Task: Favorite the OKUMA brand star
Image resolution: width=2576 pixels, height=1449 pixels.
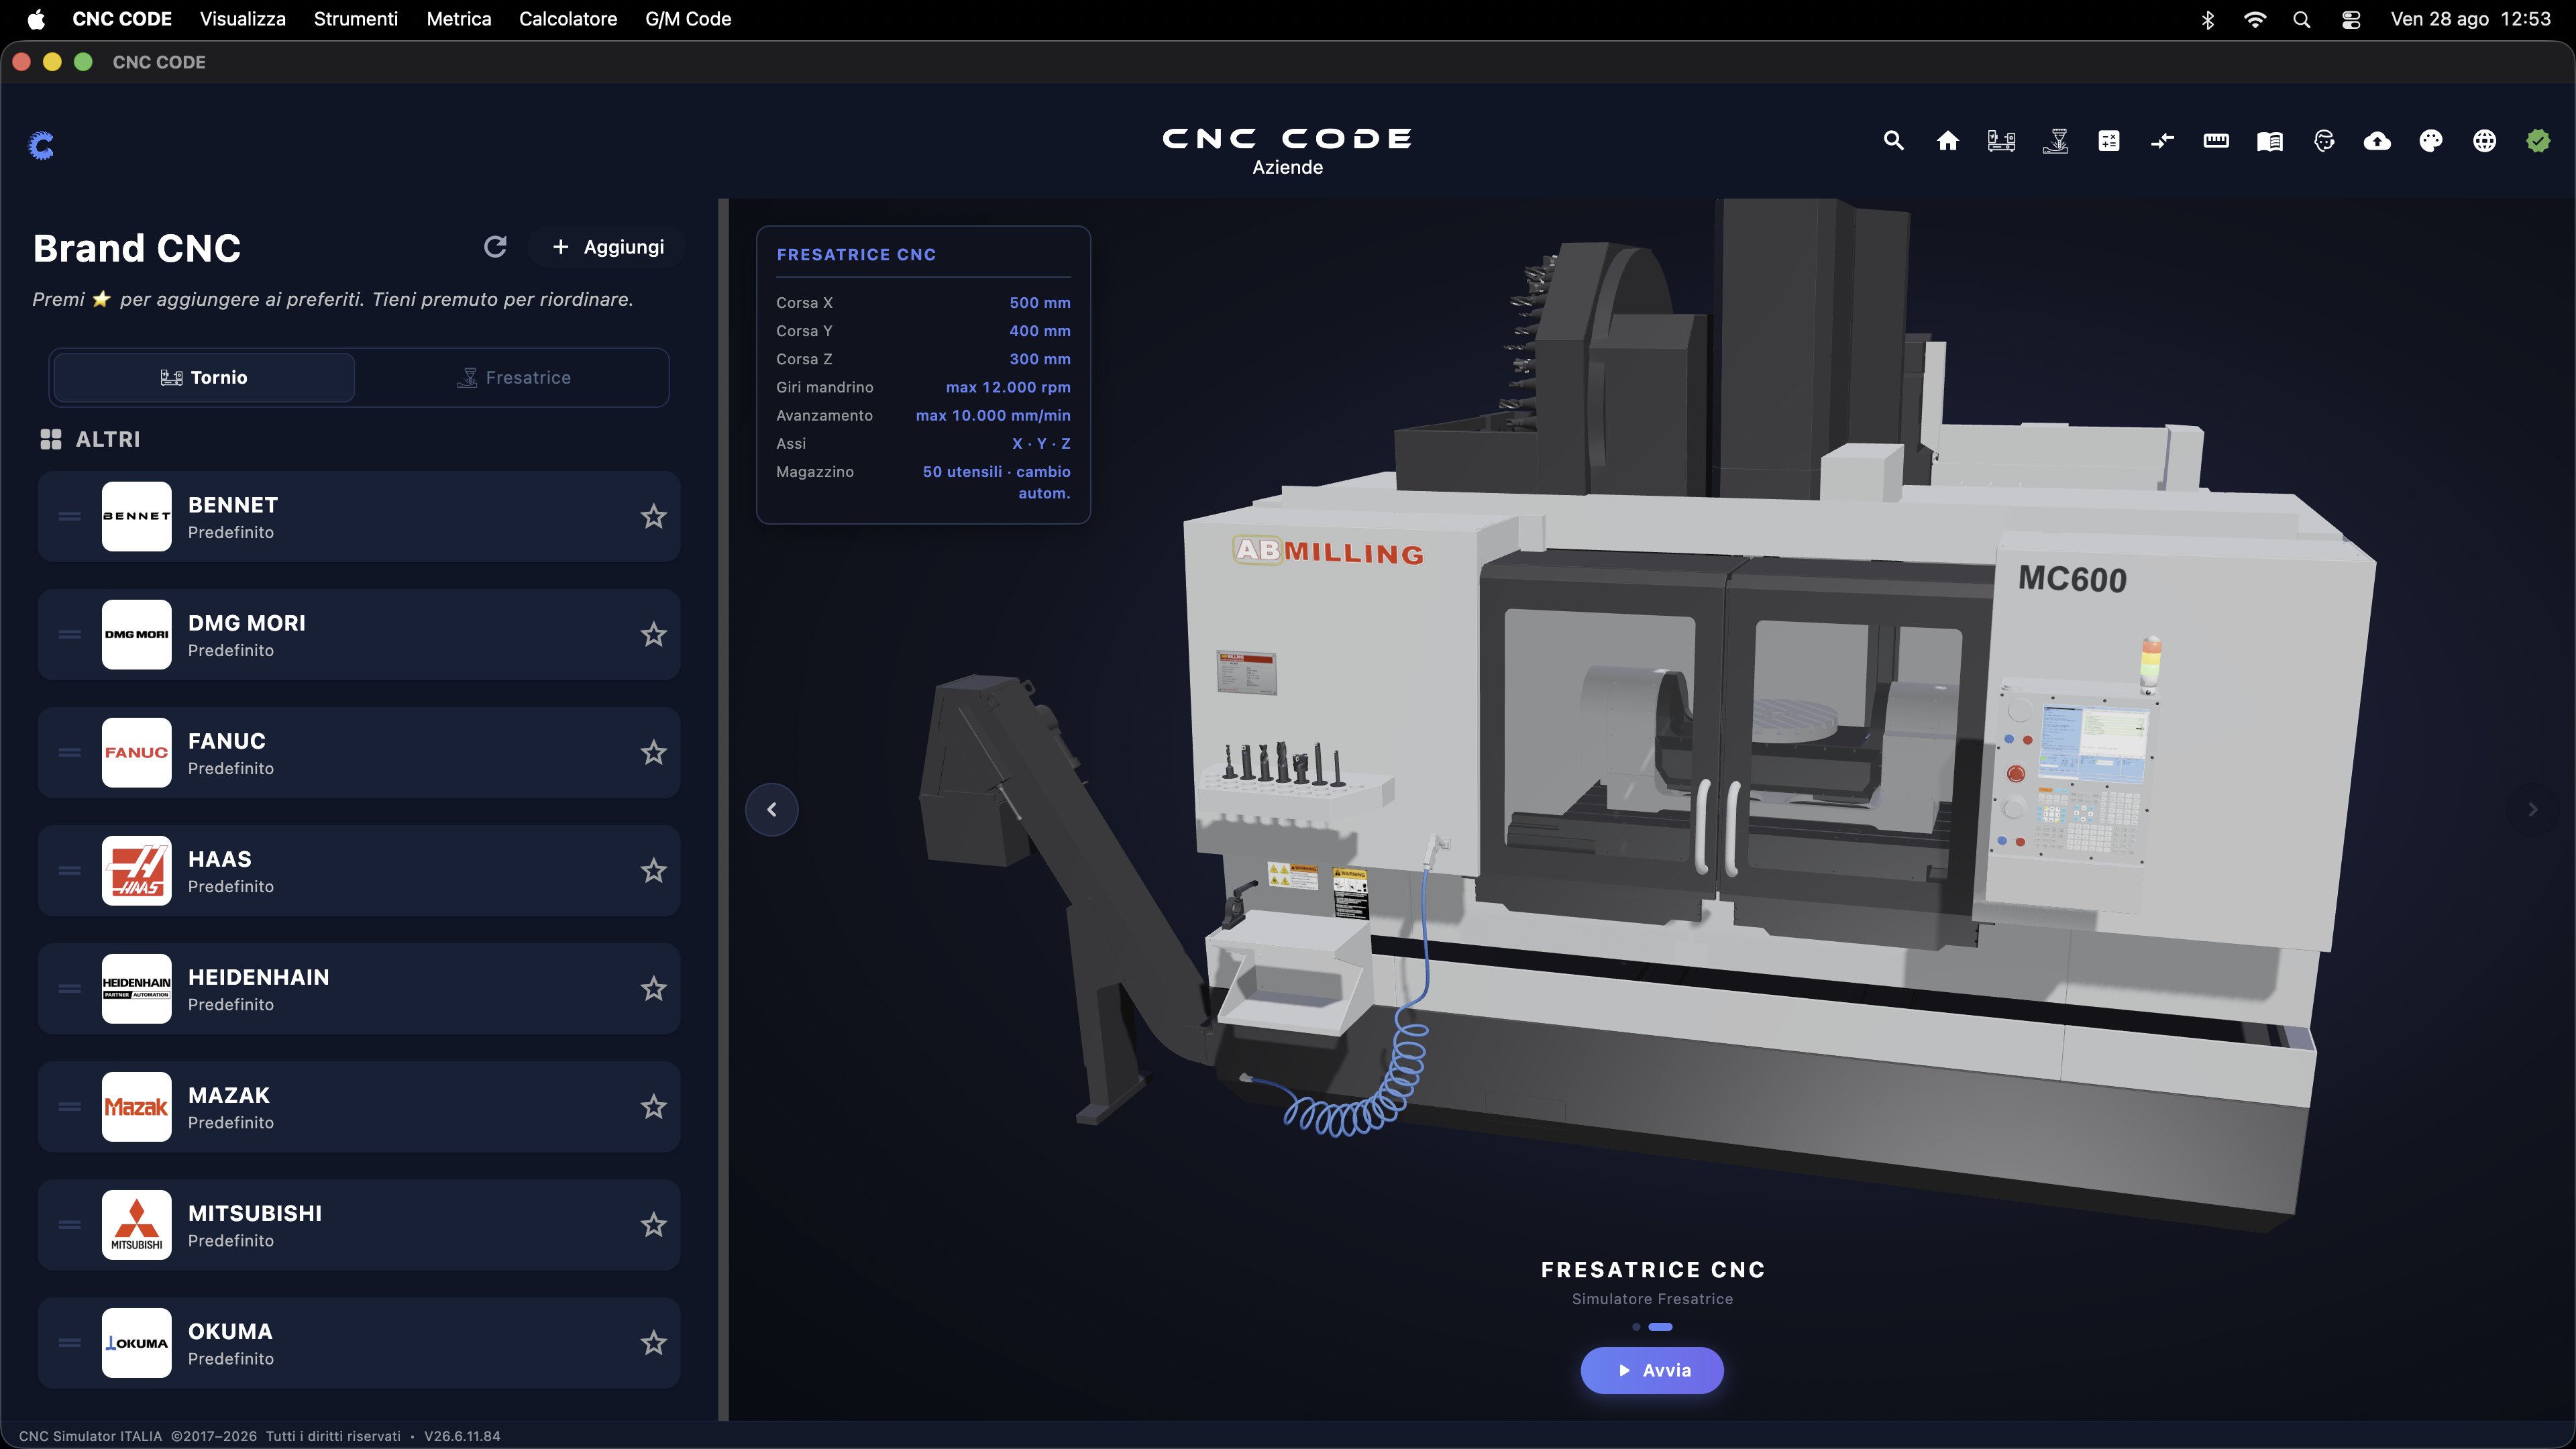Action: [x=654, y=1342]
